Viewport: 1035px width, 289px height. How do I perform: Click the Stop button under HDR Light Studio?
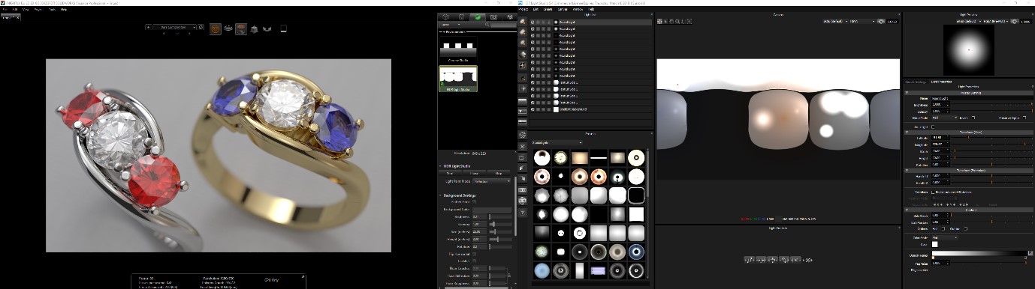pyautogui.click(x=498, y=173)
